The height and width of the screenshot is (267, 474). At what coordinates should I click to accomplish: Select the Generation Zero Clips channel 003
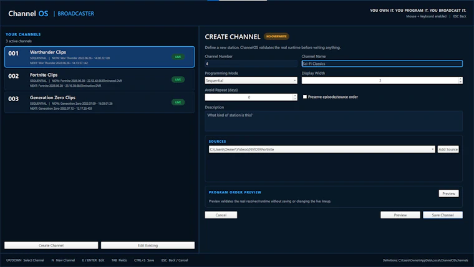click(99, 102)
